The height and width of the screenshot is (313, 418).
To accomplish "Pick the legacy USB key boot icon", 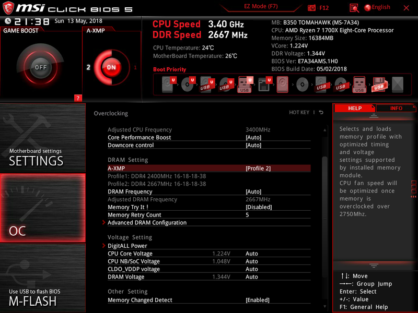I will point(359,85).
